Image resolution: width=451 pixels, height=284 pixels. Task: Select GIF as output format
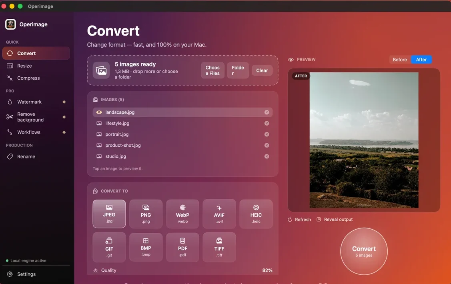109,247
